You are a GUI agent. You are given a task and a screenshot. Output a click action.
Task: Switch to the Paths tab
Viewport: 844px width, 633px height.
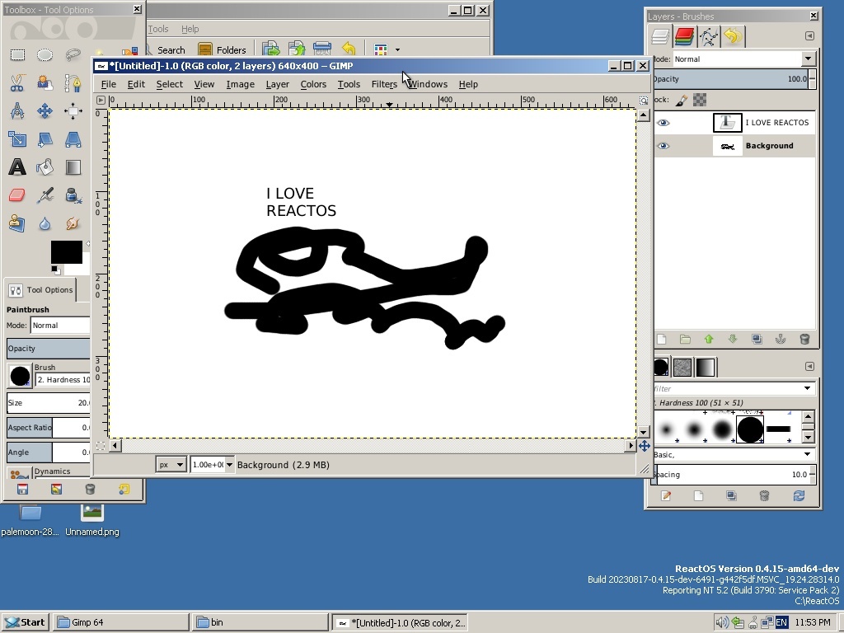pyautogui.click(x=708, y=36)
